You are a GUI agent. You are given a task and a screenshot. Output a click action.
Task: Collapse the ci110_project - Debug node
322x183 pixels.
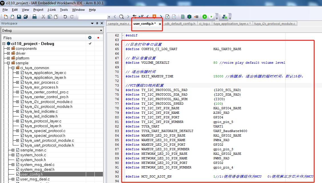4,44
